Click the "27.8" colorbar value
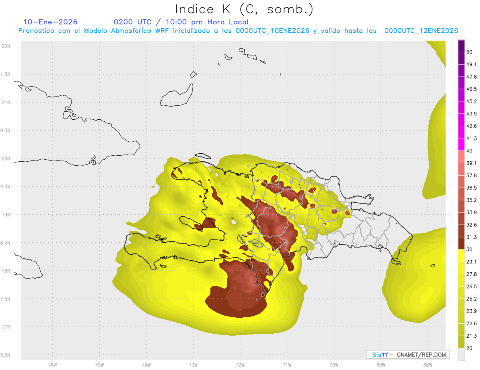Viewport: 480px width, 370px height. [x=472, y=274]
